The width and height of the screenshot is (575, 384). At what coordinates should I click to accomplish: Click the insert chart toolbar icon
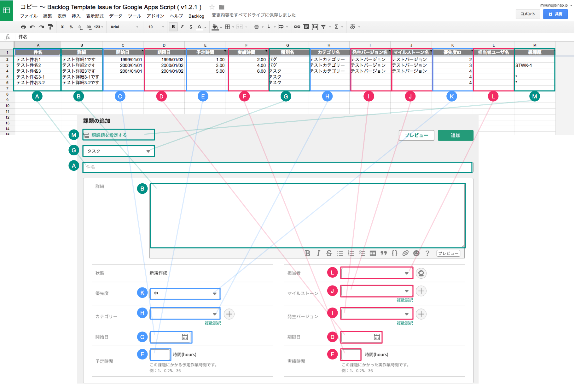tap(315, 27)
